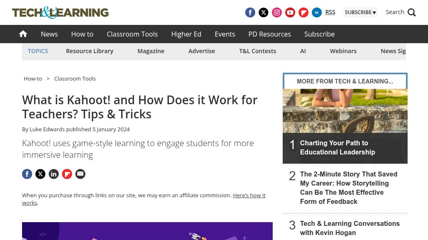Click the Search magnifying glass icon
This screenshot has width=428, height=240.
point(411,12)
